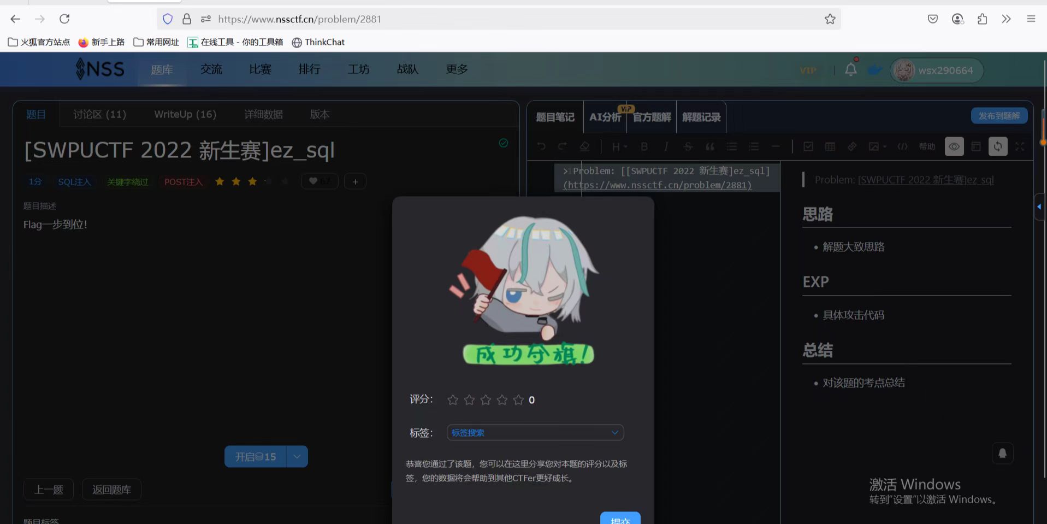This screenshot has width=1047, height=524.
Task: Click the redo icon in the note editor
Action: pos(562,146)
